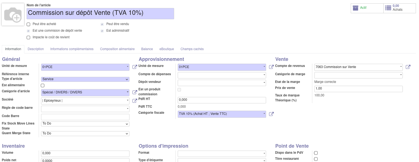Check Impacte le coût de revient
This screenshot has height=162, width=419.
[28, 37]
